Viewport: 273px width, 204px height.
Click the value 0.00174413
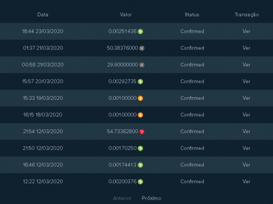122,165
